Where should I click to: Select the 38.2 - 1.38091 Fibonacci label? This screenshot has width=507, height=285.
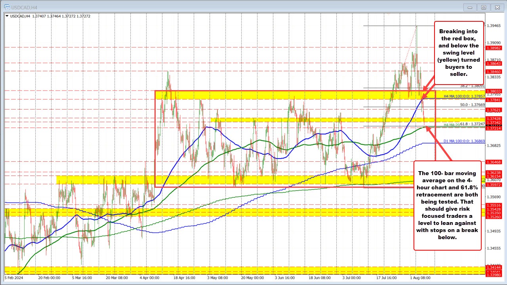point(472,85)
